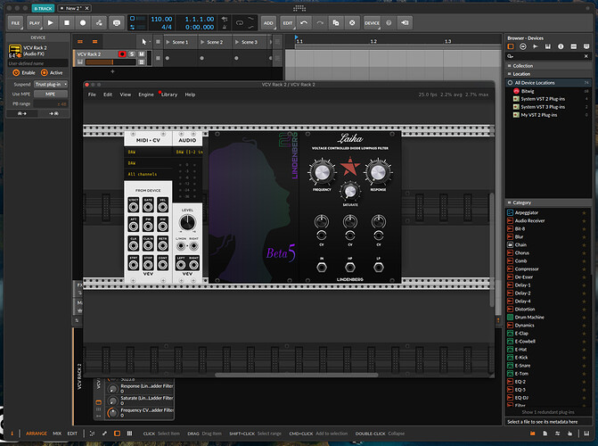Open VCV Rack Library menu
This screenshot has height=446, width=598.
tap(169, 95)
